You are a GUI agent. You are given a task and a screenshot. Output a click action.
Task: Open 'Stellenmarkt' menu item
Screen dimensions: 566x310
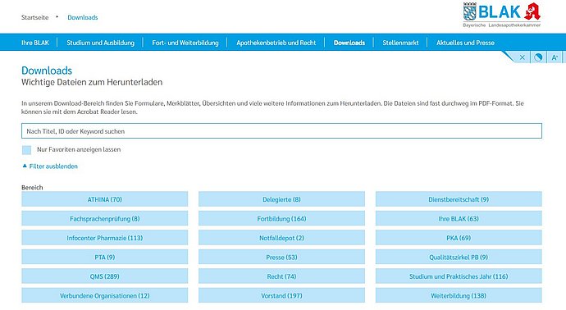(x=400, y=43)
